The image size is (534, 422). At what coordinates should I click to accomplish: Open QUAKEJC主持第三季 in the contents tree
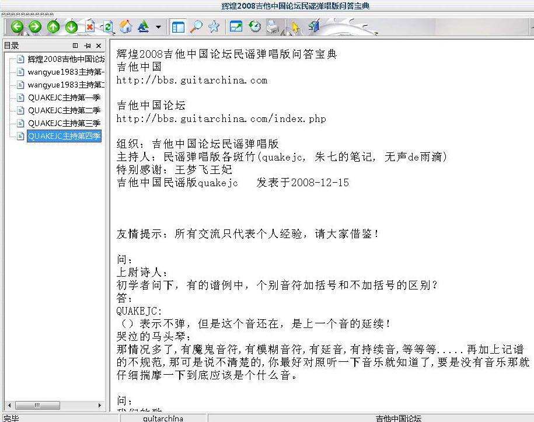point(64,123)
